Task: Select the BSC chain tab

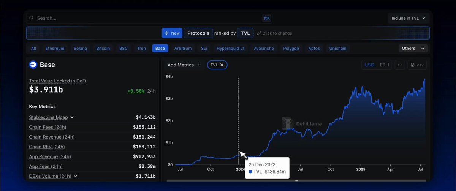Action: point(123,48)
